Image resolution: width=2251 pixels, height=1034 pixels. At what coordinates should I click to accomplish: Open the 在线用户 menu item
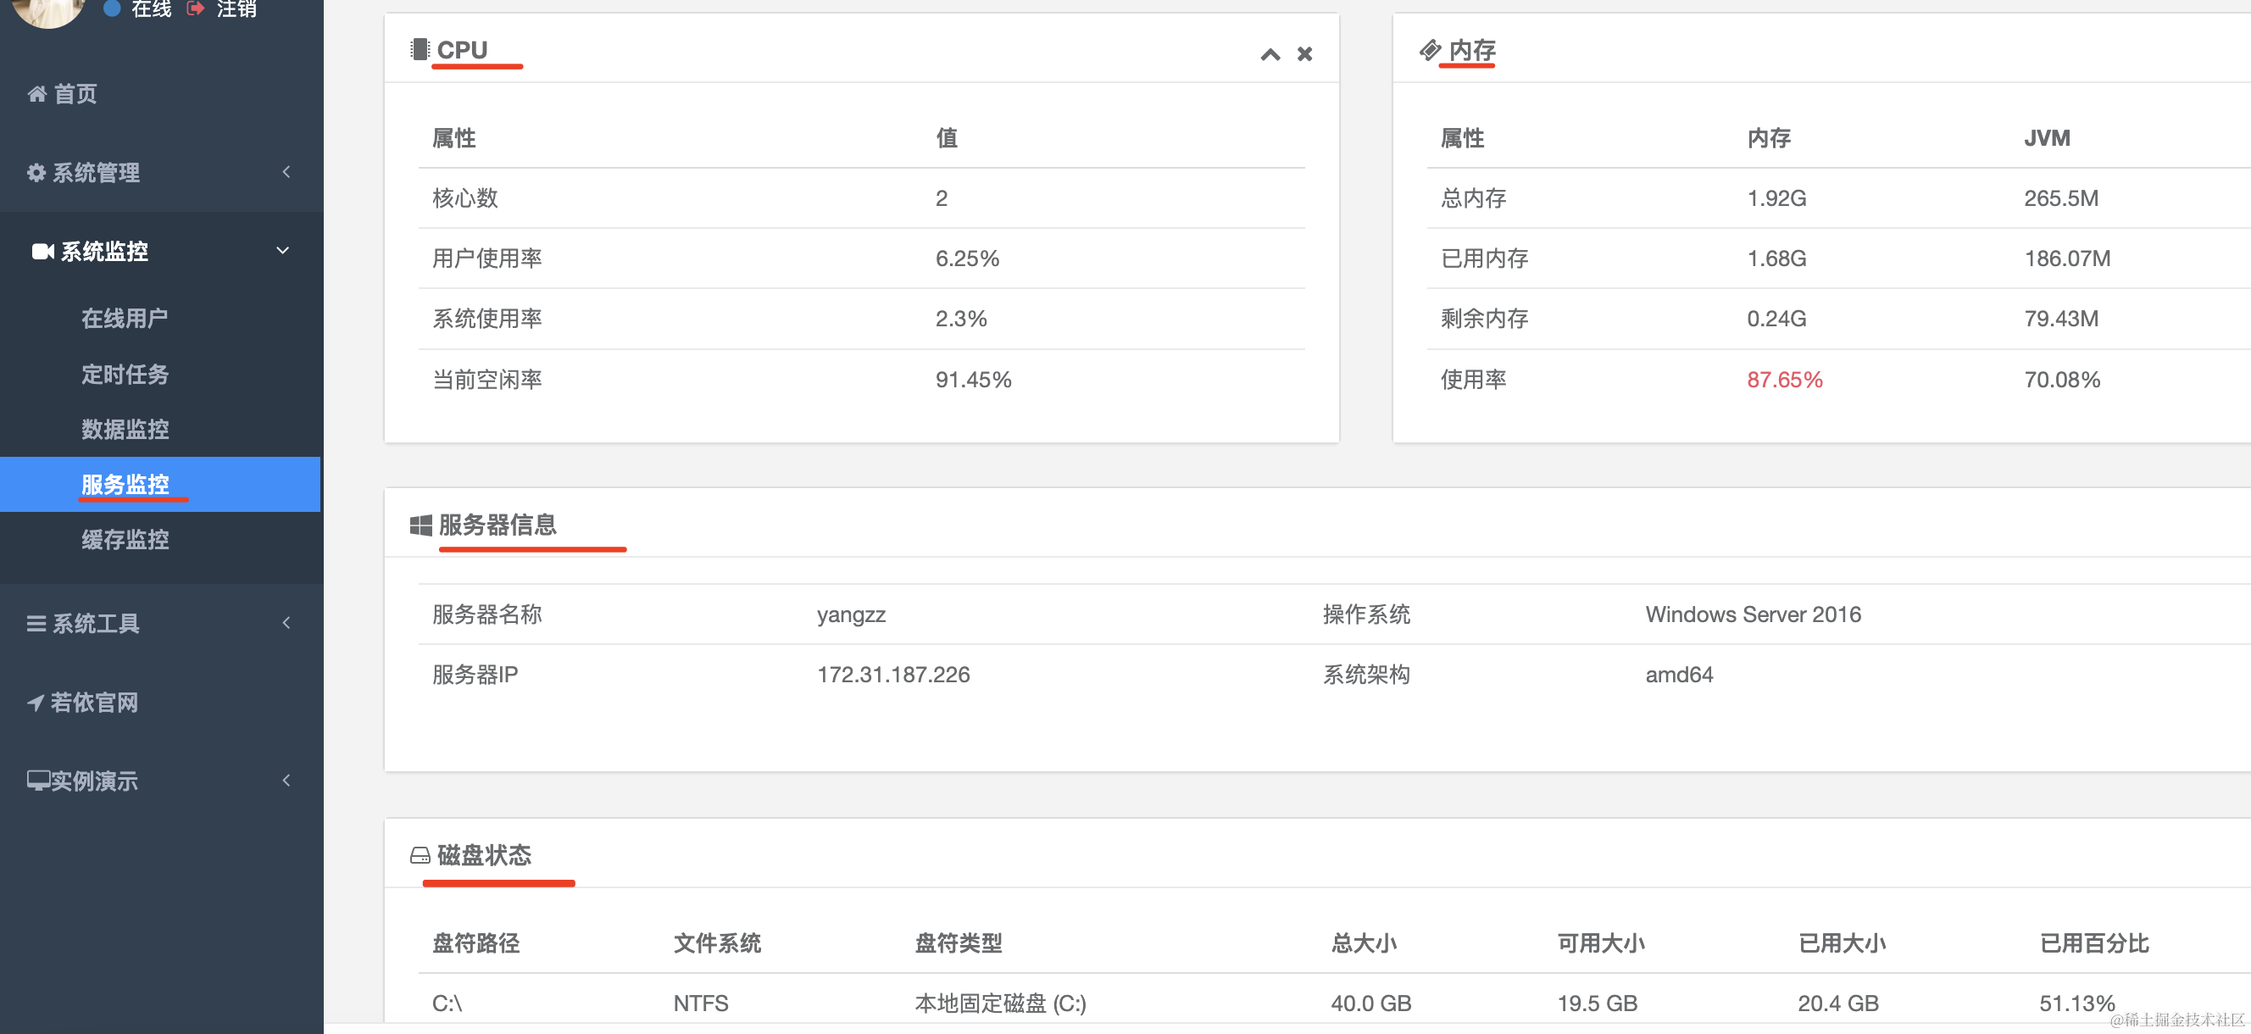[x=125, y=318]
